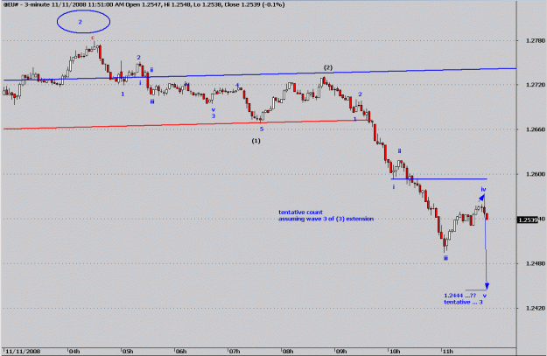Click the 'tentative ... 3' annotation text
Screen dimensions: 547x356
click(463, 302)
